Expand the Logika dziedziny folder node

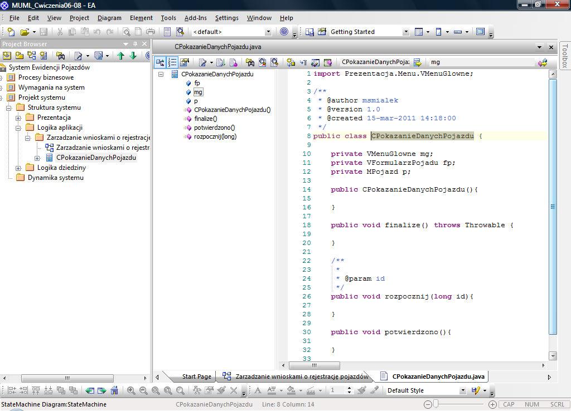pyautogui.click(x=18, y=168)
